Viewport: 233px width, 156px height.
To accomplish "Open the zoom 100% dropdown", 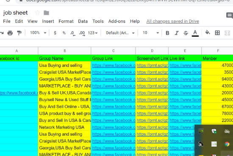I will (38, 33).
